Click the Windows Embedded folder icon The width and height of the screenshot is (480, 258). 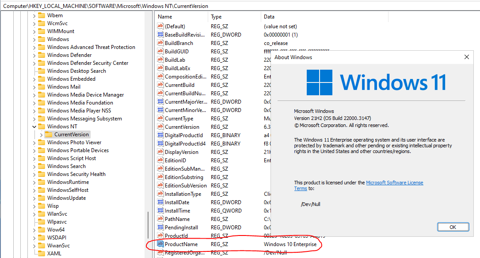tap(42, 79)
